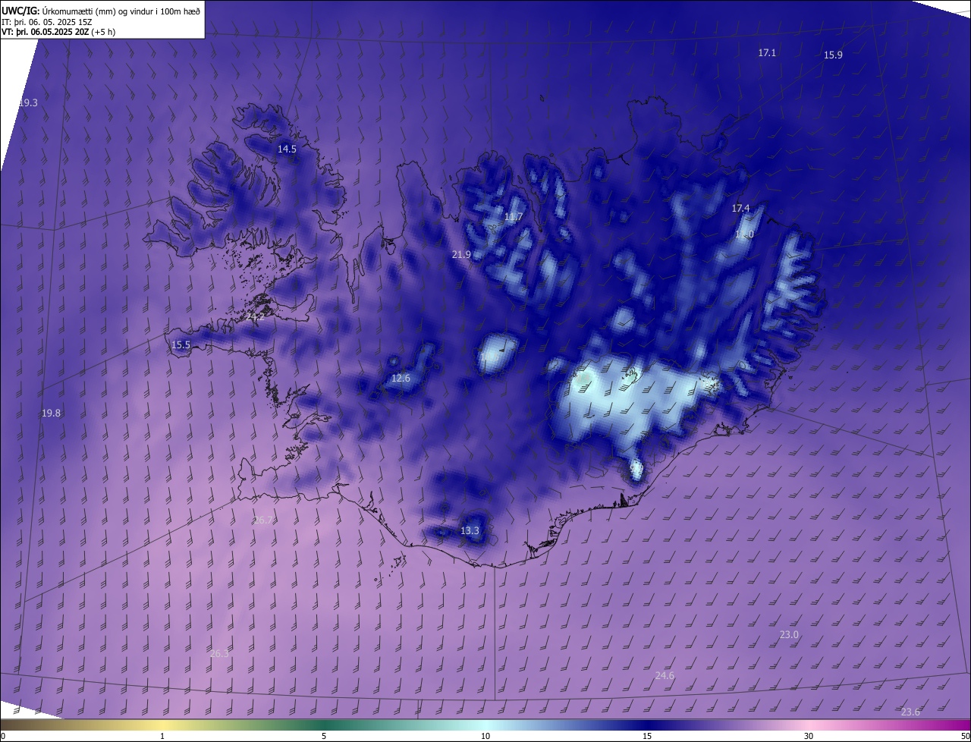Click the value label '24.2'
Viewport: 971px width, 742px height.
pos(254,317)
